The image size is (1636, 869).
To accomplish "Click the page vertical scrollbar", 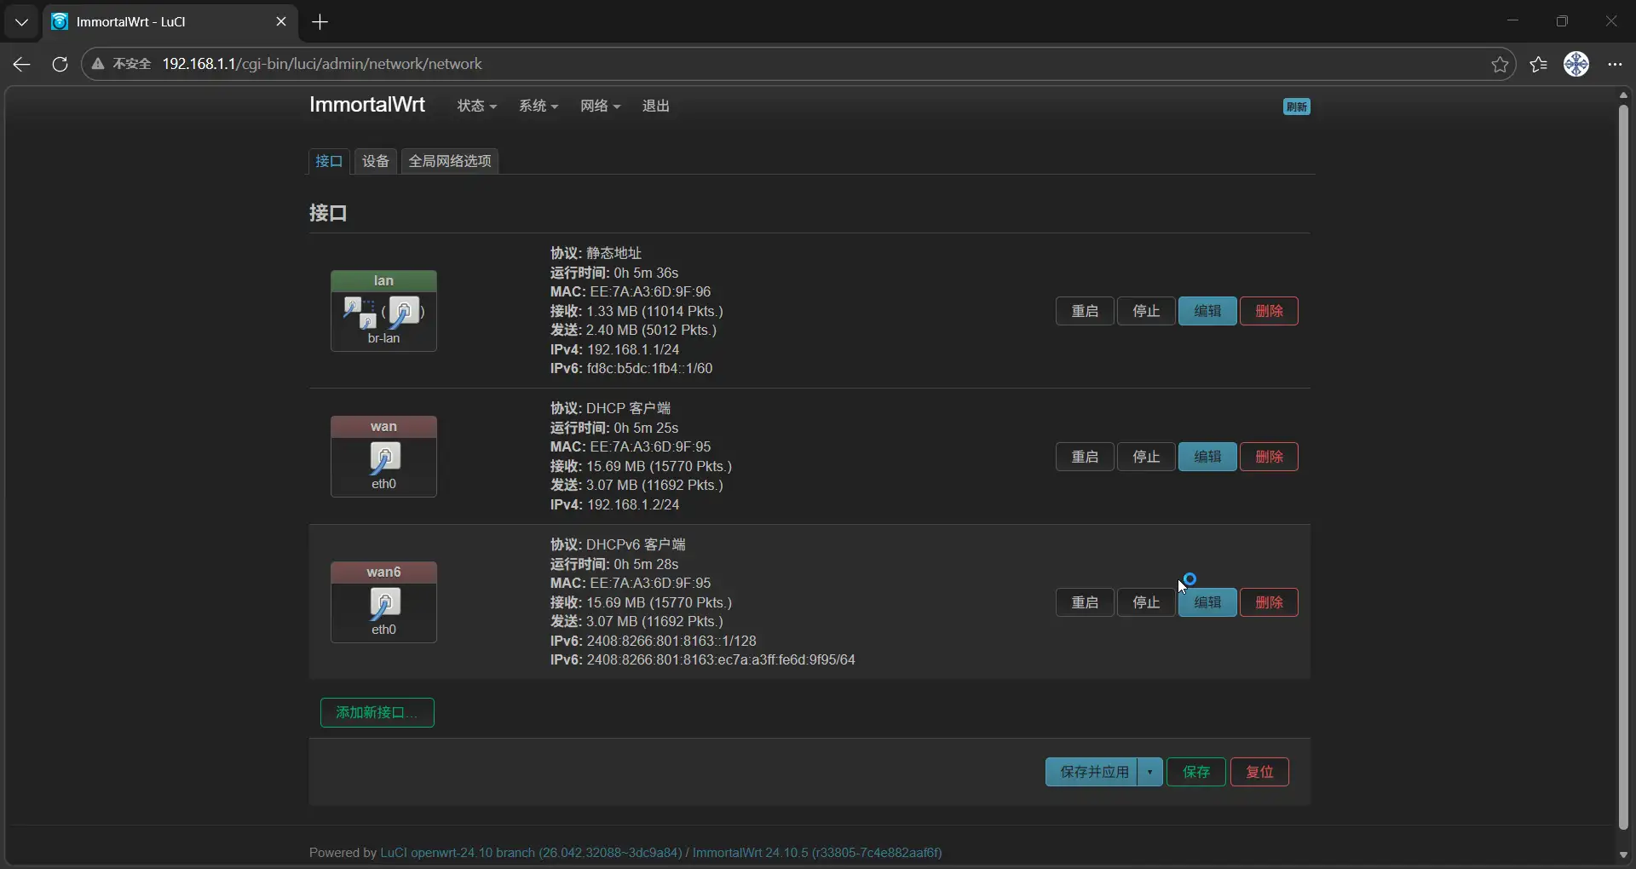I will (x=1622, y=460).
